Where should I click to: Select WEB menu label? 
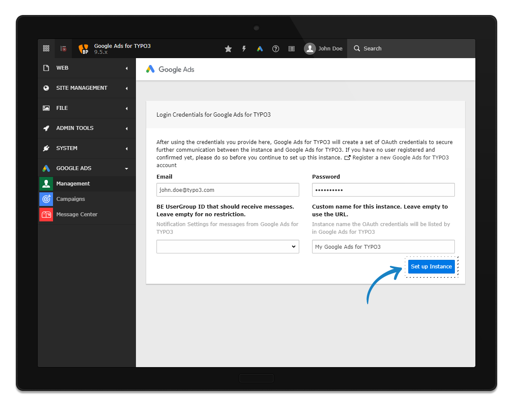[x=62, y=68]
